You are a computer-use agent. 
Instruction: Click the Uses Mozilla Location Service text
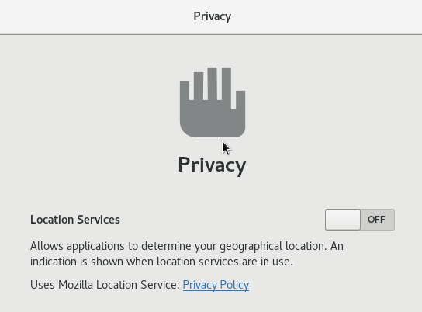tap(105, 285)
